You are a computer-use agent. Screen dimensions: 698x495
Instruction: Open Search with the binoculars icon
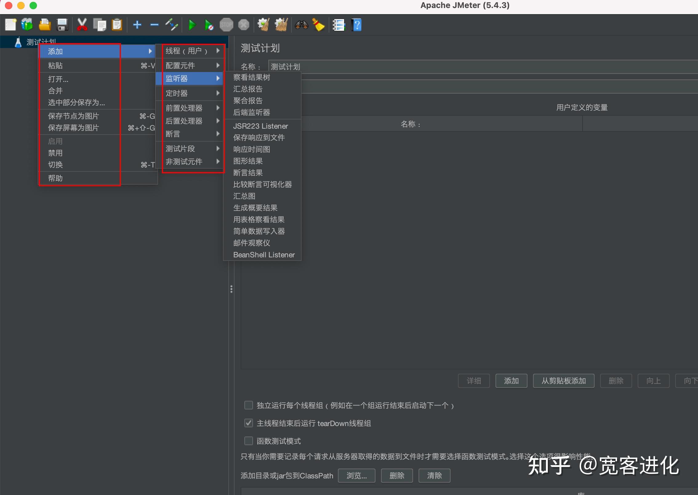[301, 25]
